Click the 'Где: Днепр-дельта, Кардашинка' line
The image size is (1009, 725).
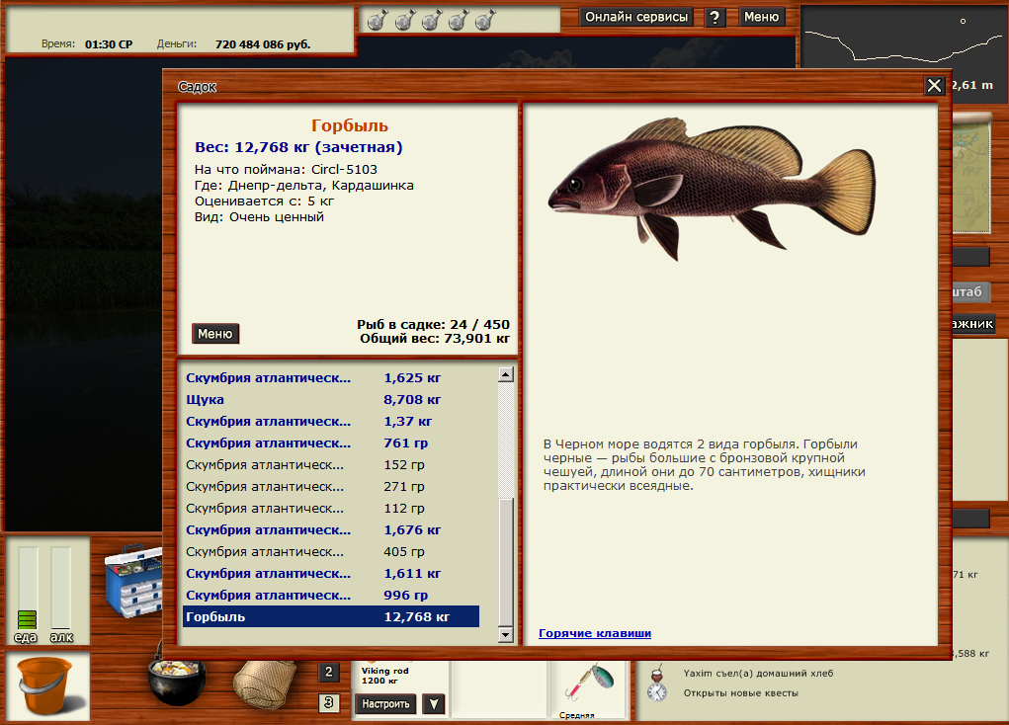click(x=303, y=186)
